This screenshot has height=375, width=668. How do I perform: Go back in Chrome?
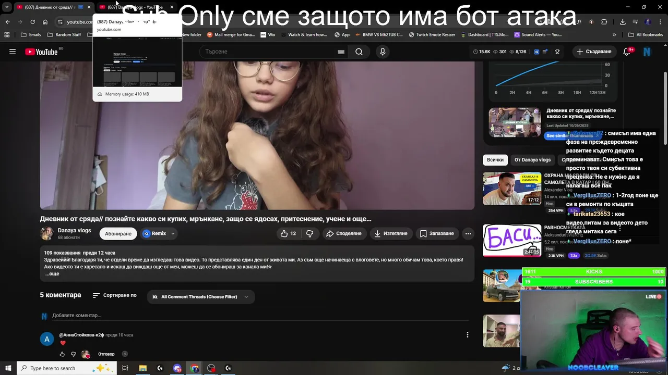pos(7,22)
